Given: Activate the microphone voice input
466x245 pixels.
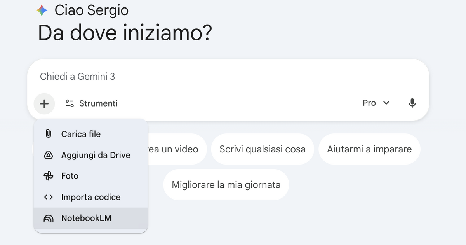Looking at the screenshot, I should point(412,103).
